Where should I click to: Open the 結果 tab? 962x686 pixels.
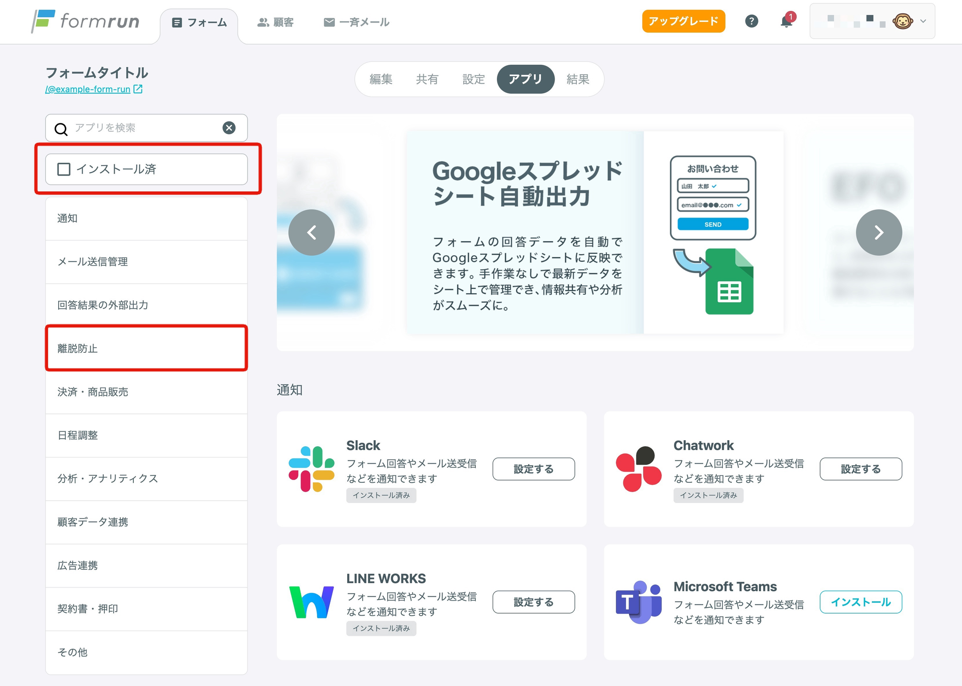[x=578, y=79]
